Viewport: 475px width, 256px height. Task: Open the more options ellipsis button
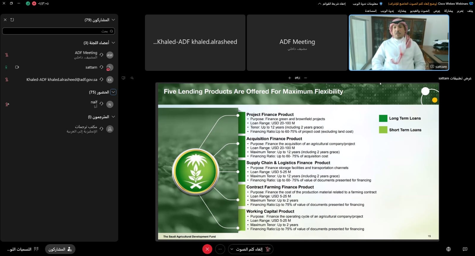pyautogui.click(x=220, y=249)
